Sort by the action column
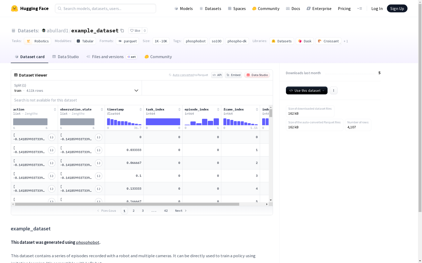Viewport: 422px width, 263px height. click(55, 109)
